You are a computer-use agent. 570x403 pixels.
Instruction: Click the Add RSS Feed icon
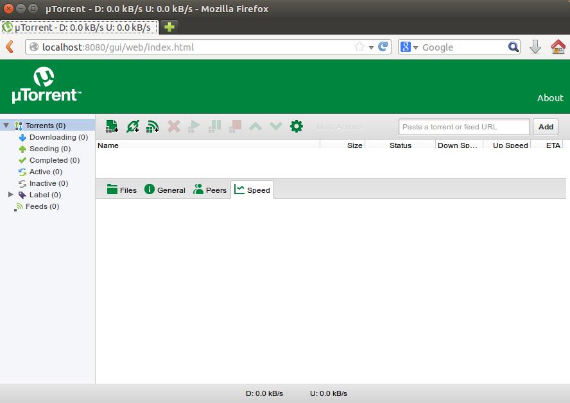point(152,126)
